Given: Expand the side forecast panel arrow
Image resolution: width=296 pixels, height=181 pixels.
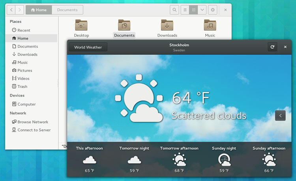Looking at the screenshot, I should coord(280,116).
